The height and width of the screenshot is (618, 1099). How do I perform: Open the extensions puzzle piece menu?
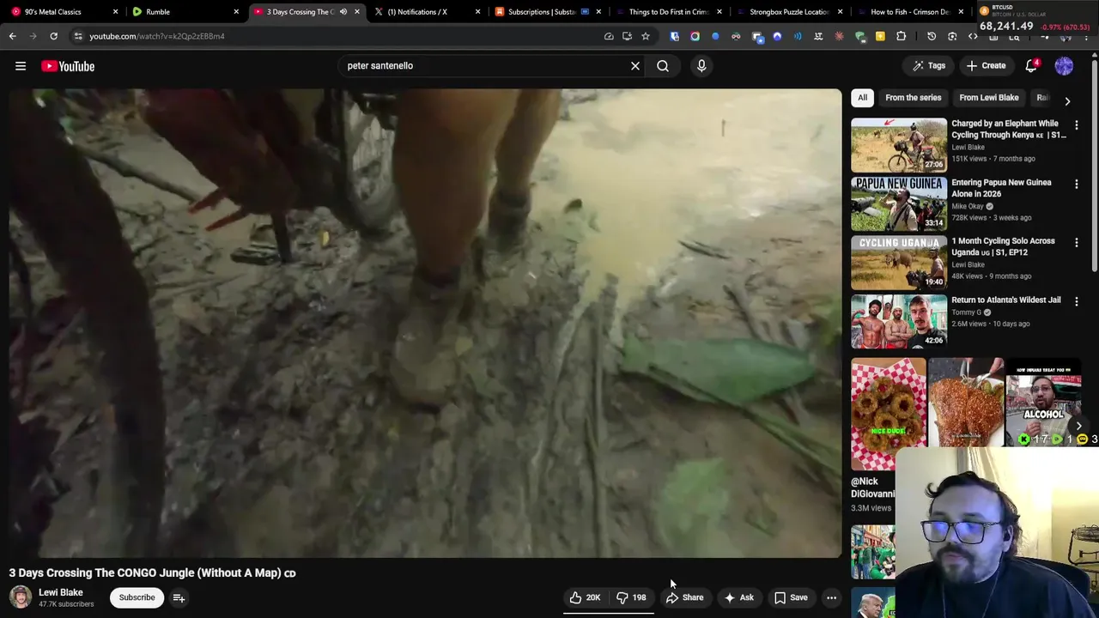tap(901, 36)
